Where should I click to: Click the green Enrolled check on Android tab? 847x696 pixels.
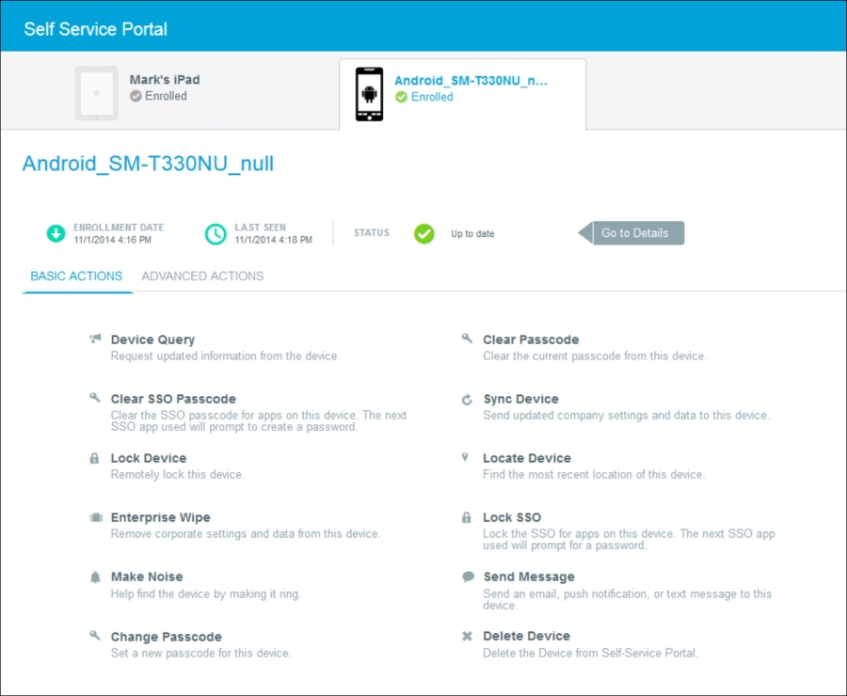[401, 97]
